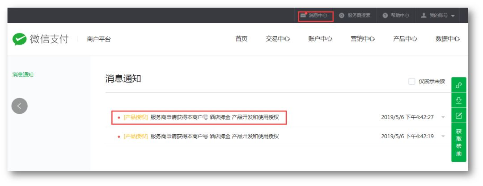483x186 pixels.
Task: Expand the 我的账号 dropdown arrow
Action: pos(453,16)
